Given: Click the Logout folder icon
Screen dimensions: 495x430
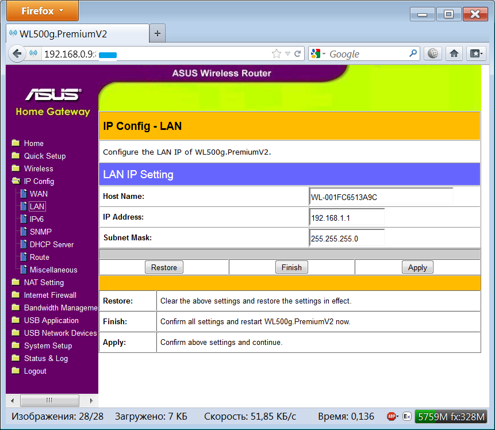Looking at the screenshot, I should (x=16, y=371).
